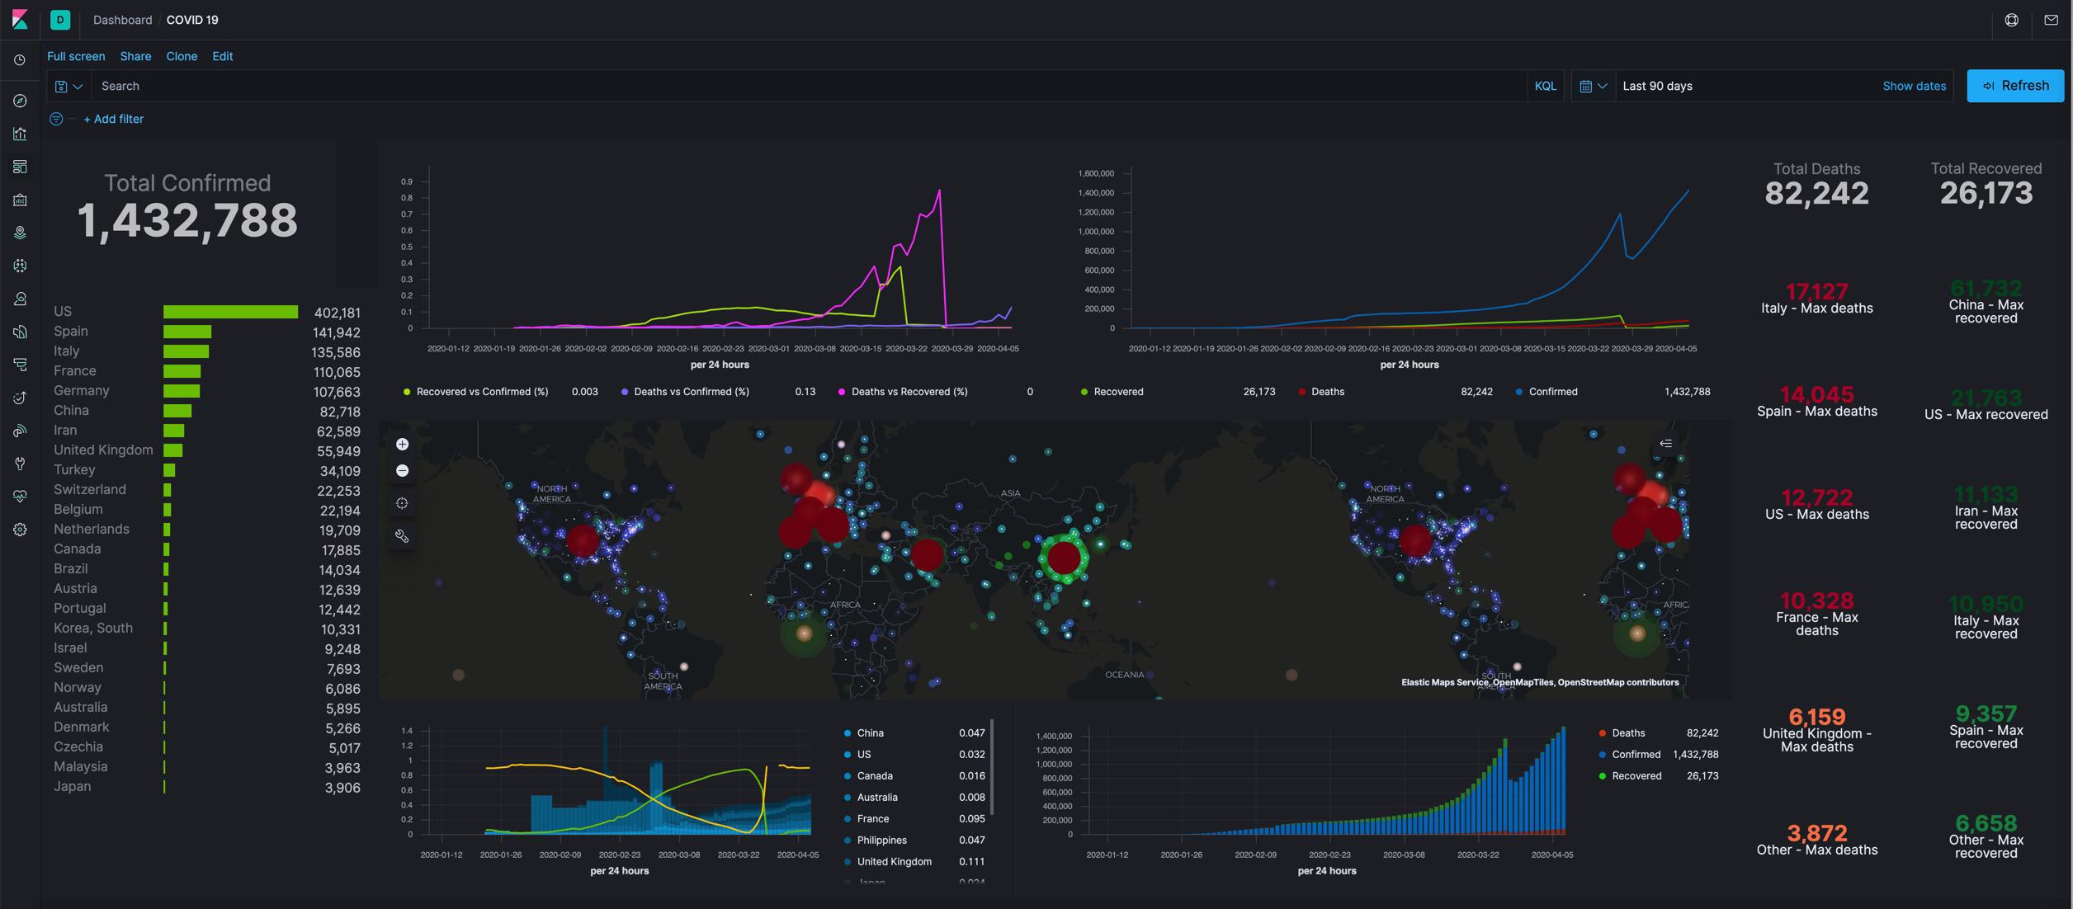
Task: Open Discover from the sidebar compass icon
Action: [x=20, y=101]
